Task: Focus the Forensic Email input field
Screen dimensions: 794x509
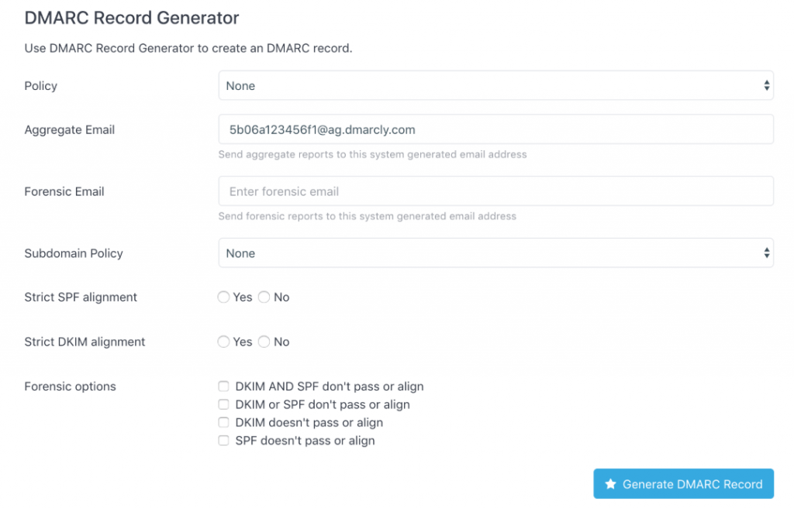Action: (x=495, y=191)
